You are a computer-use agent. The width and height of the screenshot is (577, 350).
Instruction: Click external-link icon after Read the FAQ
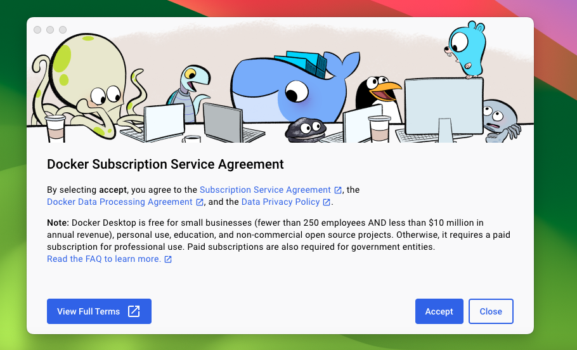[168, 259]
